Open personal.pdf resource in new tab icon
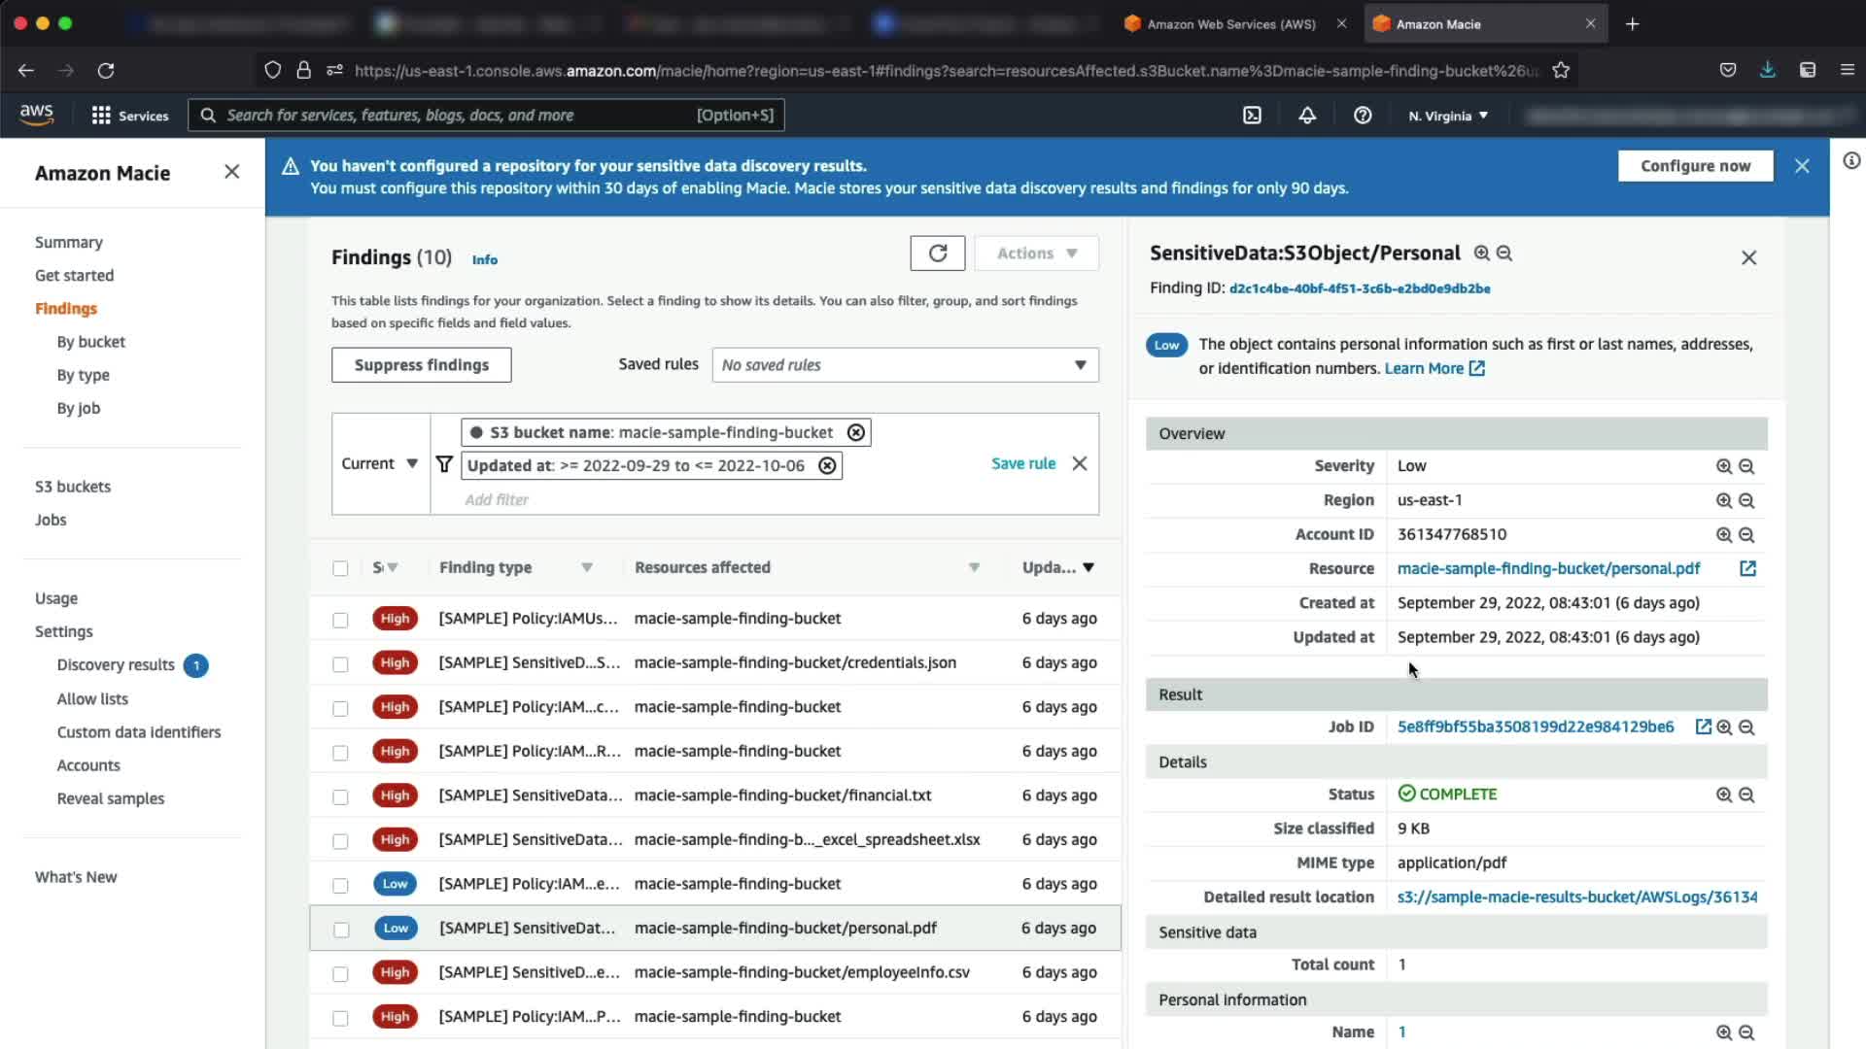Viewport: 1866px width, 1049px height. click(x=1747, y=569)
